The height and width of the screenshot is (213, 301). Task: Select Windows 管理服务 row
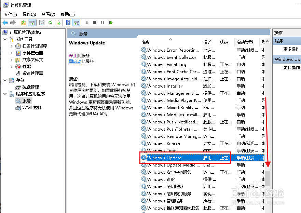click(x=203, y=201)
